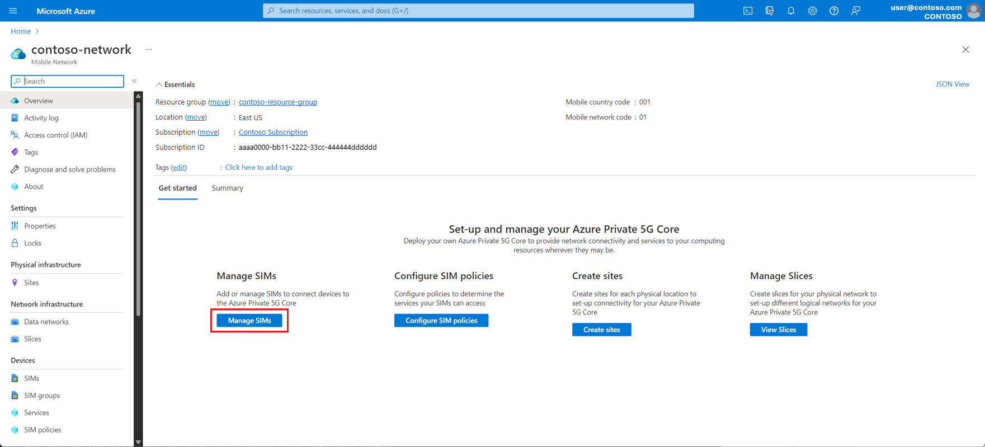985x447 pixels.
Task: Collapse the Essentials section
Action: point(175,84)
